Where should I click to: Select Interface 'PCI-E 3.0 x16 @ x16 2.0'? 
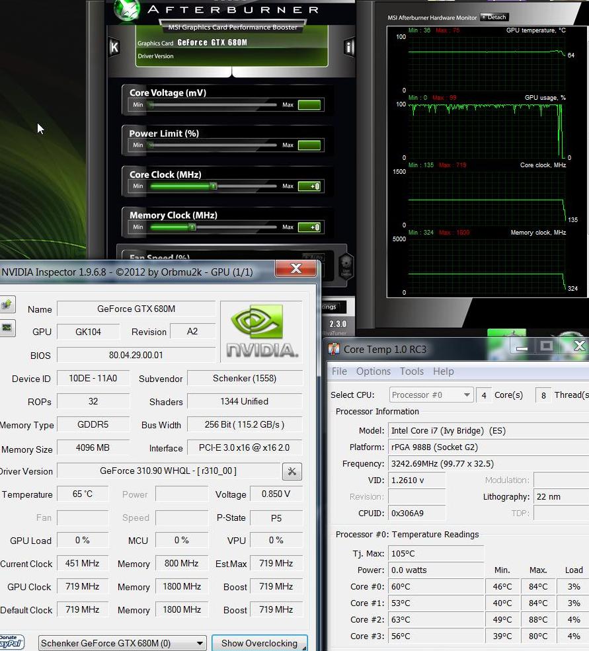pos(245,447)
